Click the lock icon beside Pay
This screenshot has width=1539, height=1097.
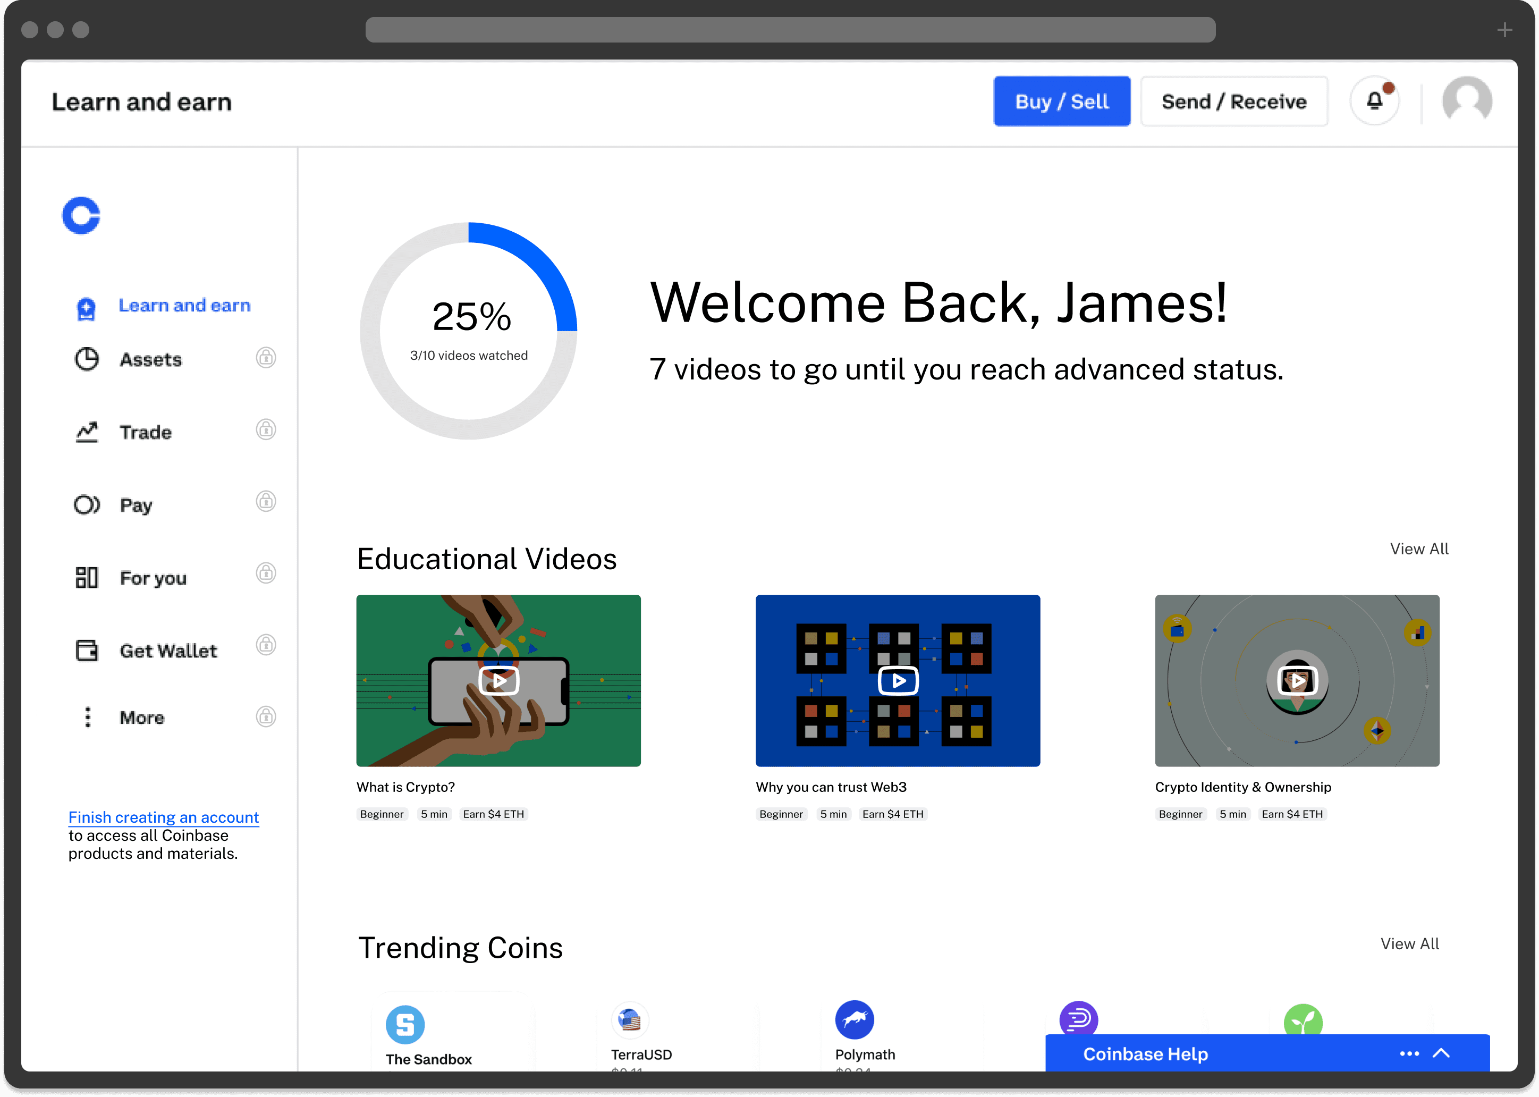pos(266,501)
